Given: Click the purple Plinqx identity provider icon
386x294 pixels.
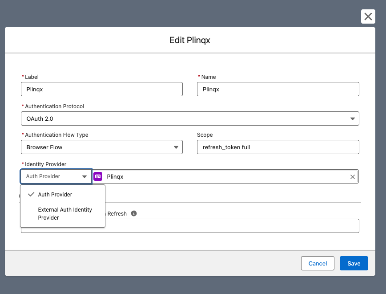Looking at the screenshot, I should tap(98, 176).
